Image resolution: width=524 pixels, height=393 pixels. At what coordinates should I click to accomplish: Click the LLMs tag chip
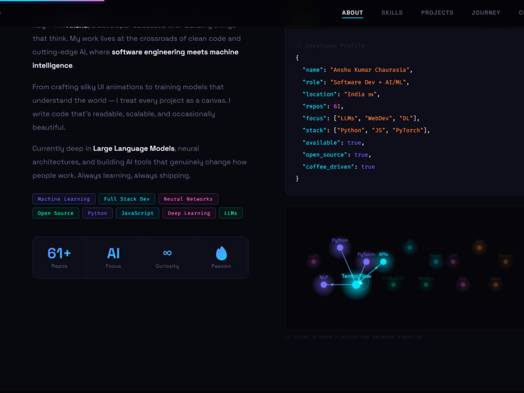tap(231, 213)
